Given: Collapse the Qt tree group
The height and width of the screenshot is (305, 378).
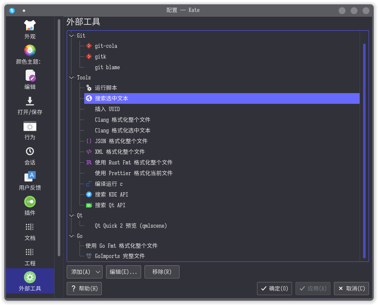Looking at the screenshot, I should pos(71,215).
